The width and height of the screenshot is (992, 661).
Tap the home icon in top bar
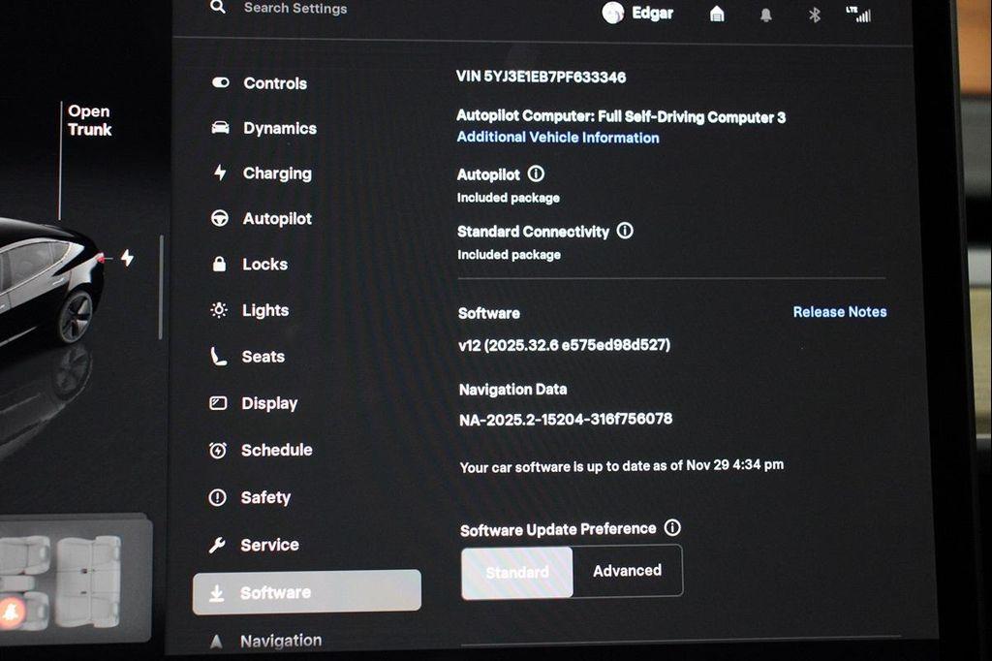716,15
